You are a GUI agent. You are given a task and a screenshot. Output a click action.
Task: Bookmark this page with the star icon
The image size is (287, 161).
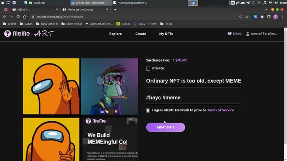[247, 17]
